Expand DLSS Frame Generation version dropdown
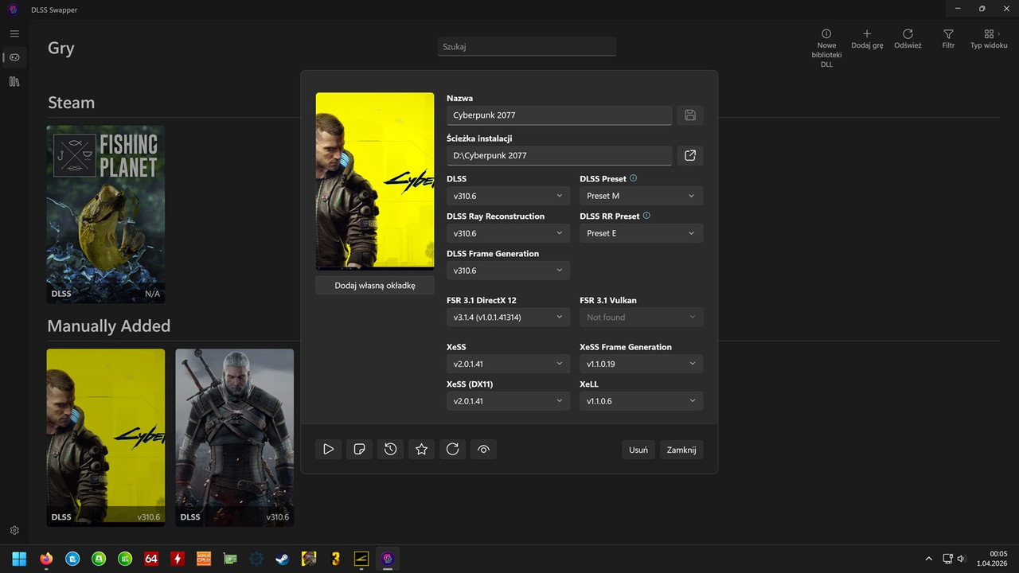The image size is (1019, 573). pos(508,271)
